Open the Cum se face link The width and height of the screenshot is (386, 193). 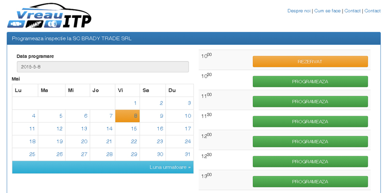pos(328,11)
